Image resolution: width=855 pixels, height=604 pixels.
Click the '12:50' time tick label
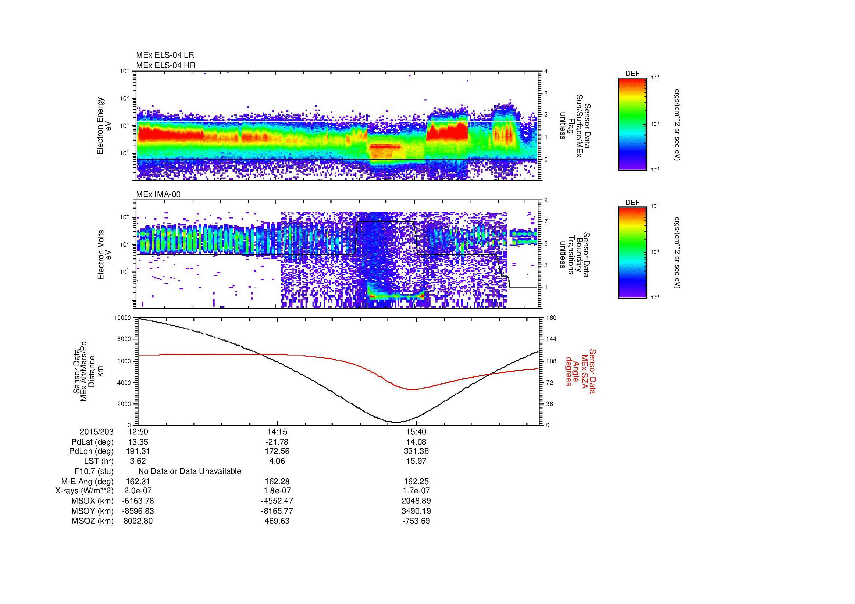[138, 432]
